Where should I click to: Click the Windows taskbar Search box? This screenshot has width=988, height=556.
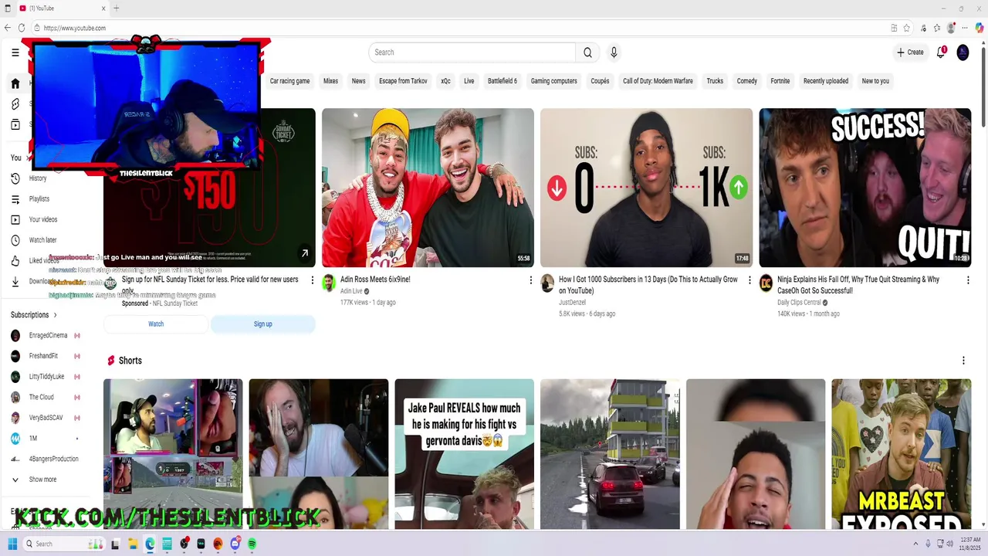click(63, 544)
